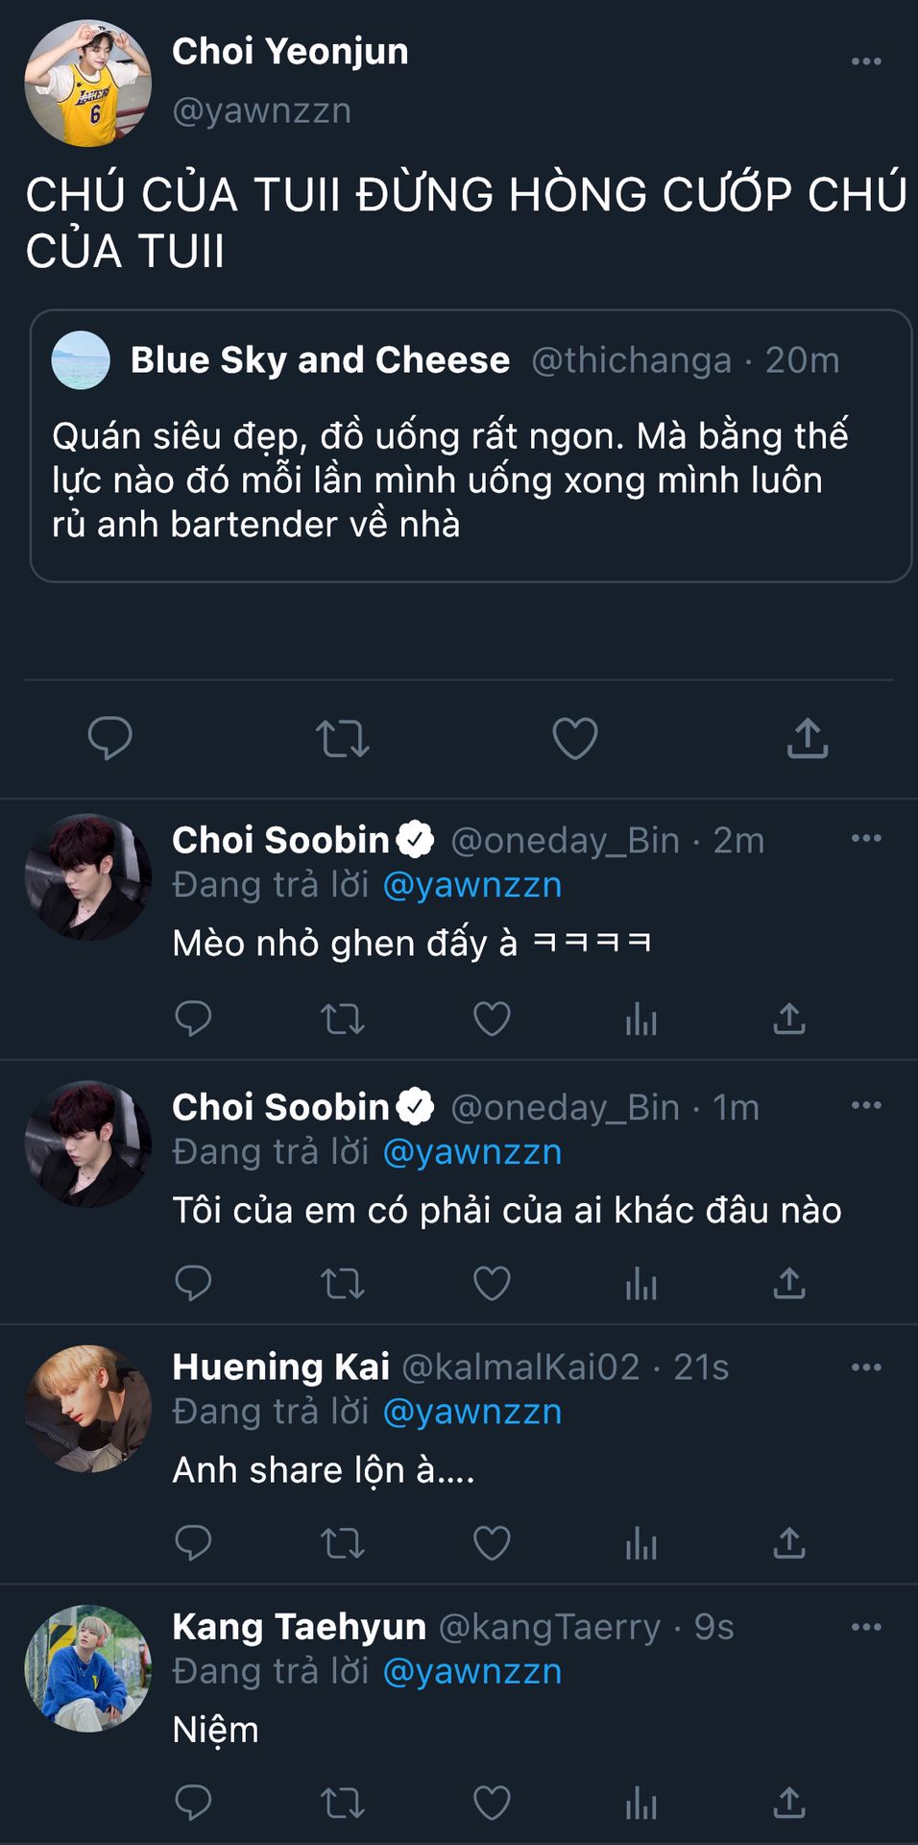Like Choi Yeonjun's main tweet
This screenshot has width=918, height=1845.
(575, 738)
